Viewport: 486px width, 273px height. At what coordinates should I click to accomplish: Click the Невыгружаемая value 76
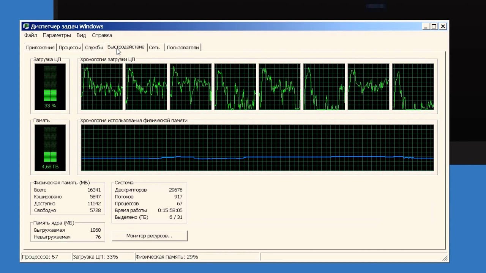click(98, 237)
